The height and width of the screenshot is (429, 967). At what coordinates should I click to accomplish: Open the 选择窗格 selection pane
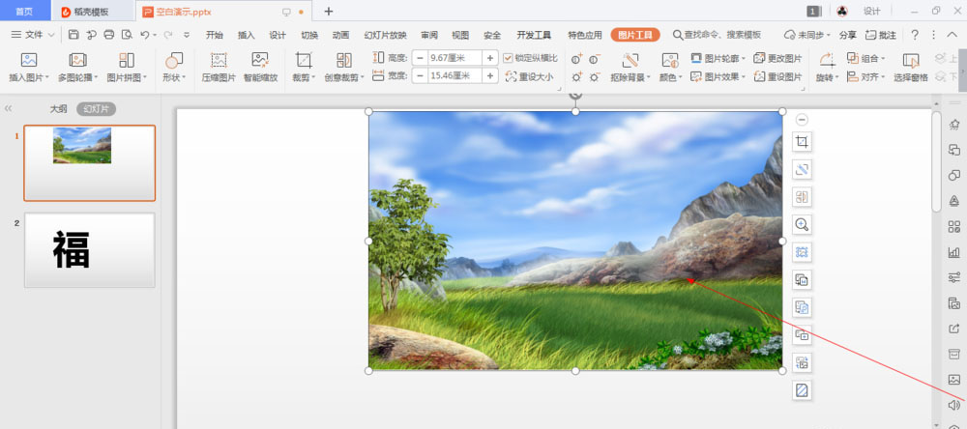coord(911,68)
